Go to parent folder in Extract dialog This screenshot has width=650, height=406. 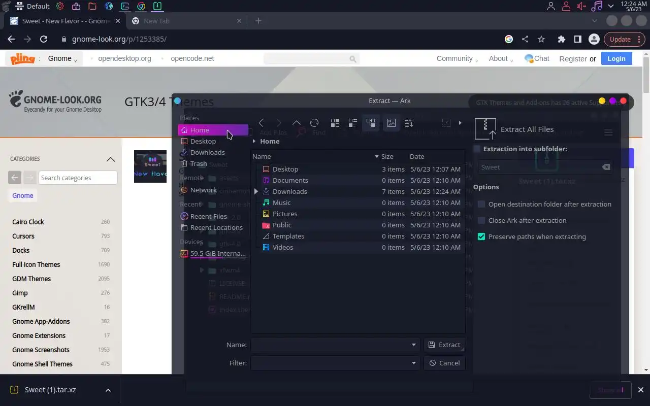[297, 123]
